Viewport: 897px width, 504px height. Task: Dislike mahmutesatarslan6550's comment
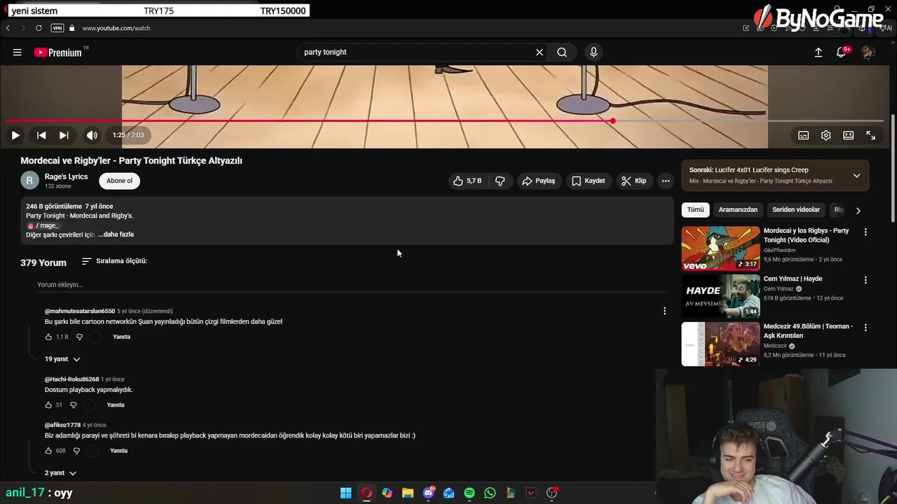click(79, 337)
